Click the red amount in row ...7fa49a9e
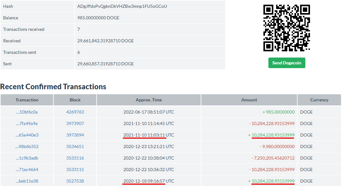 click(272, 123)
